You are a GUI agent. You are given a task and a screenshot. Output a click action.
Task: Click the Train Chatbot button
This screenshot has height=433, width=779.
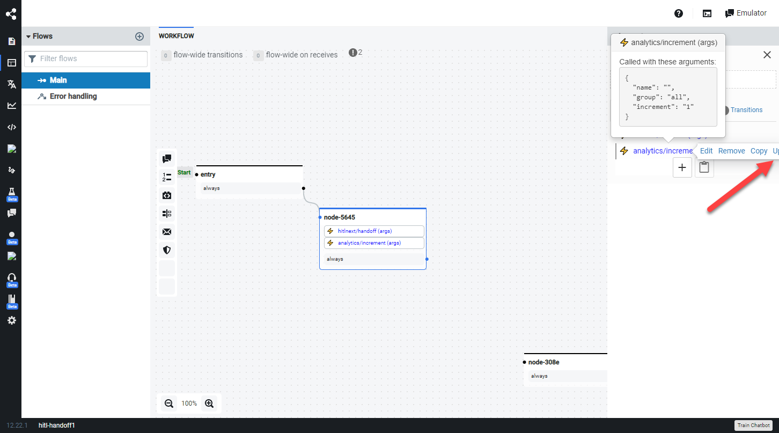(753, 424)
